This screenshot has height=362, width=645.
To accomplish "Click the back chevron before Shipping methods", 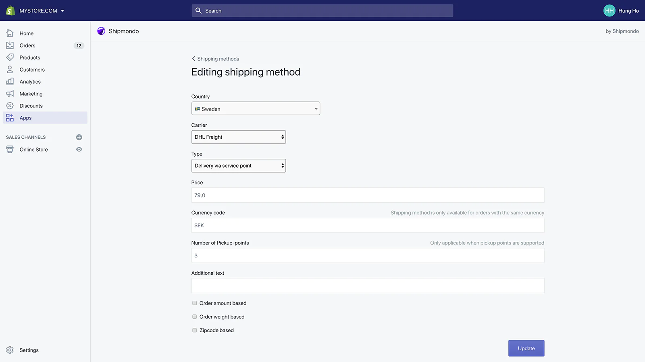I will click(193, 59).
